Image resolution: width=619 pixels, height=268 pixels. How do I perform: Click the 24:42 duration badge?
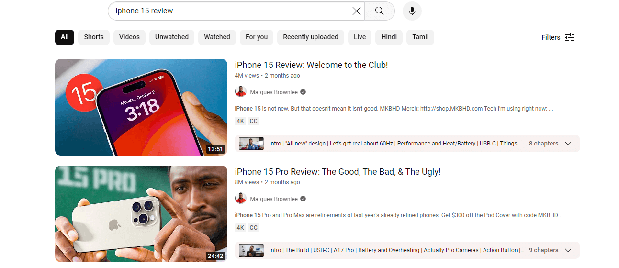click(x=215, y=256)
